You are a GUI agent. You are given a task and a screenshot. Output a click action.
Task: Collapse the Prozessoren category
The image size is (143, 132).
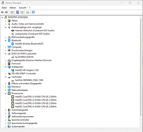tap(6, 94)
